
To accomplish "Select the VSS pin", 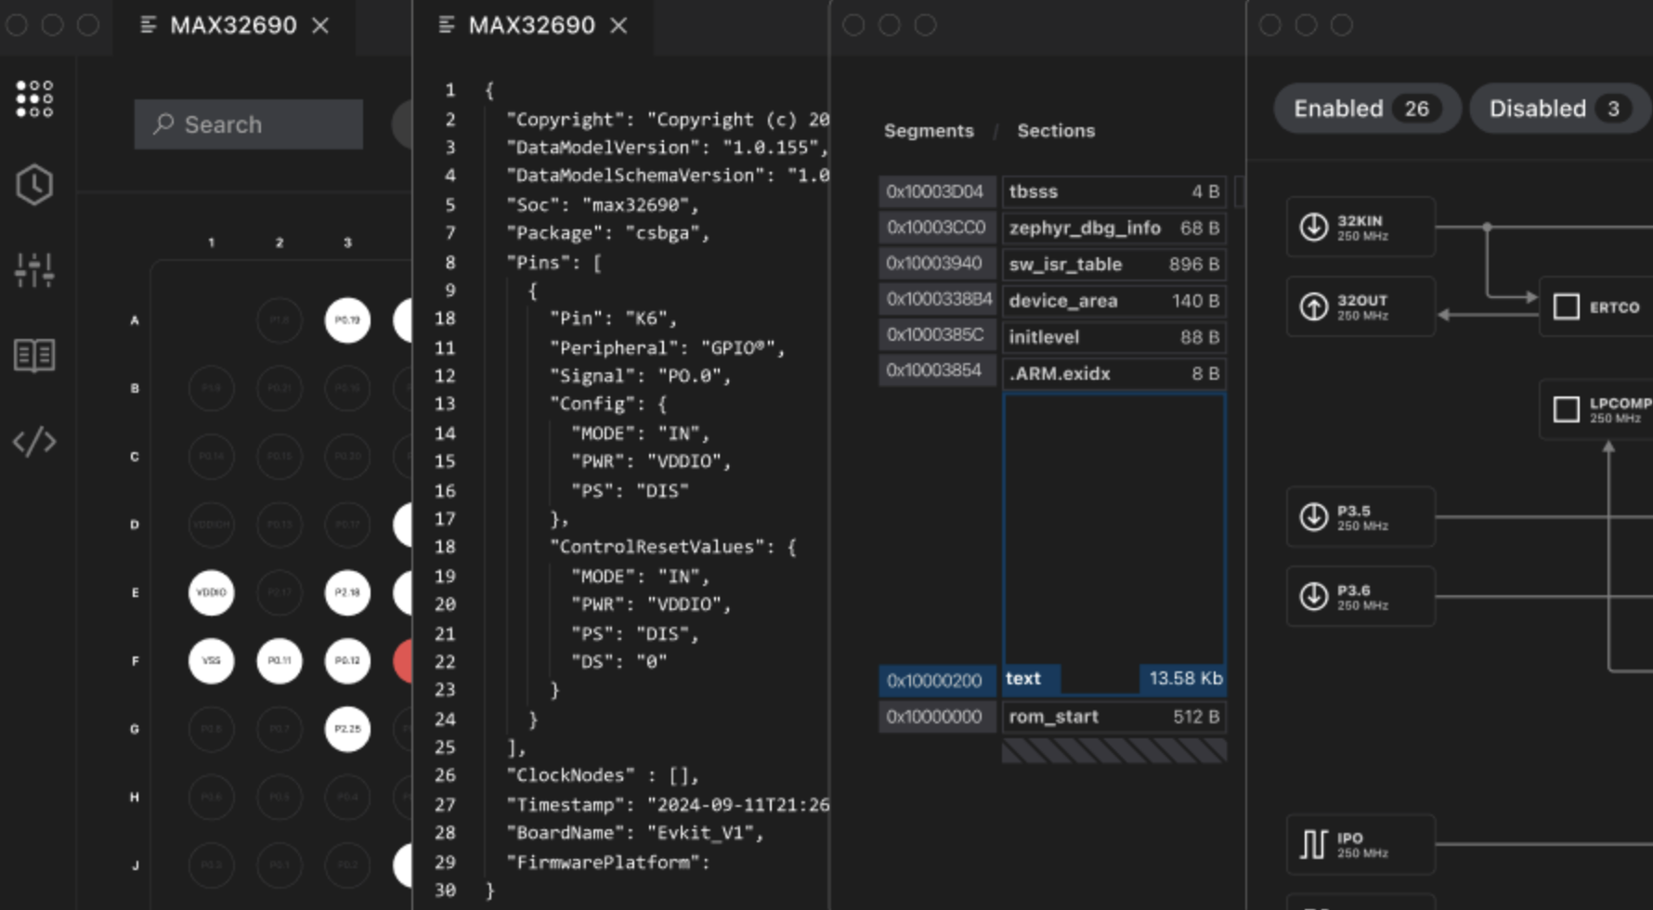I will click(211, 661).
